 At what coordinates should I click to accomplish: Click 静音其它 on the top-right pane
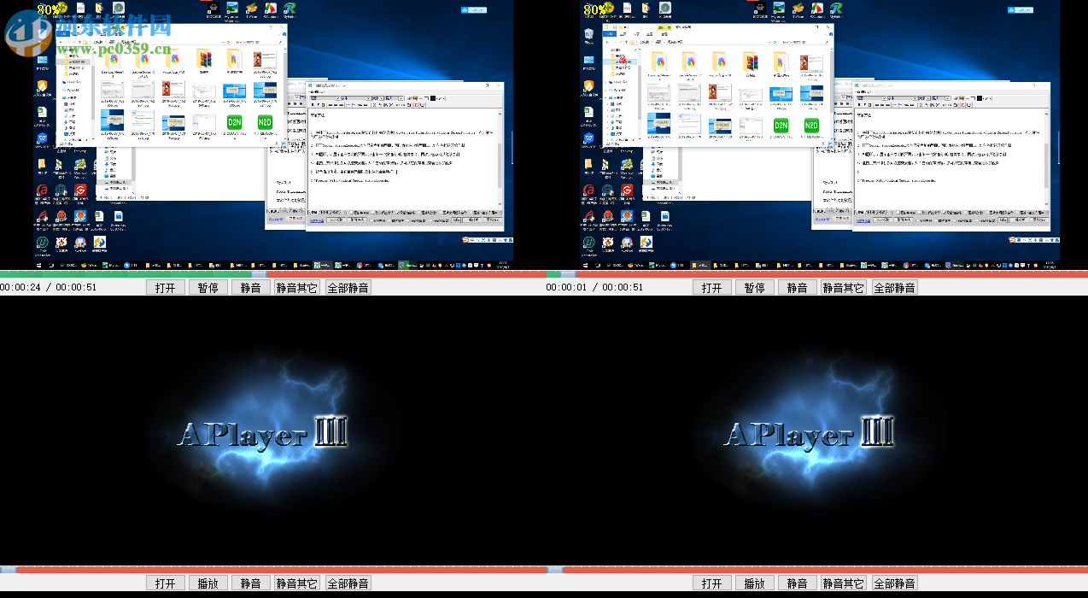(843, 286)
